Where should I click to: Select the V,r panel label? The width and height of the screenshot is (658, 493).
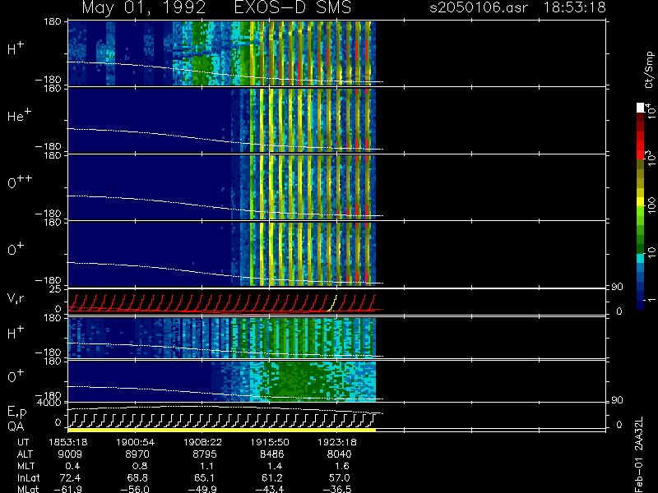tap(16, 298)
